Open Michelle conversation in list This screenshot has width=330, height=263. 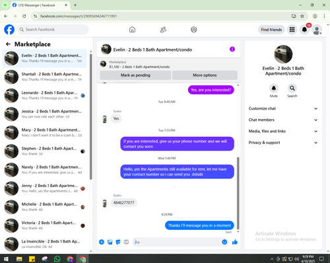click(x=44, y=207)
